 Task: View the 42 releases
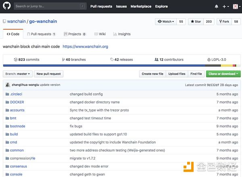pyautogui.click(x=122, y=59)
